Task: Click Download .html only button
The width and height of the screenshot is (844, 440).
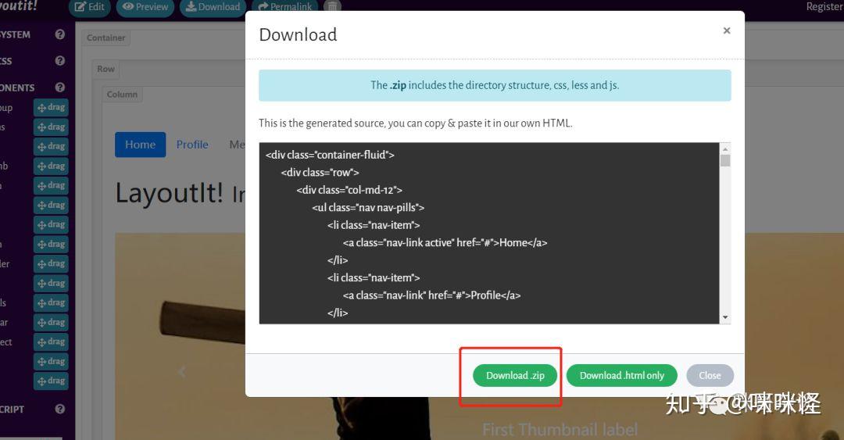Action: tap(622, 375)
